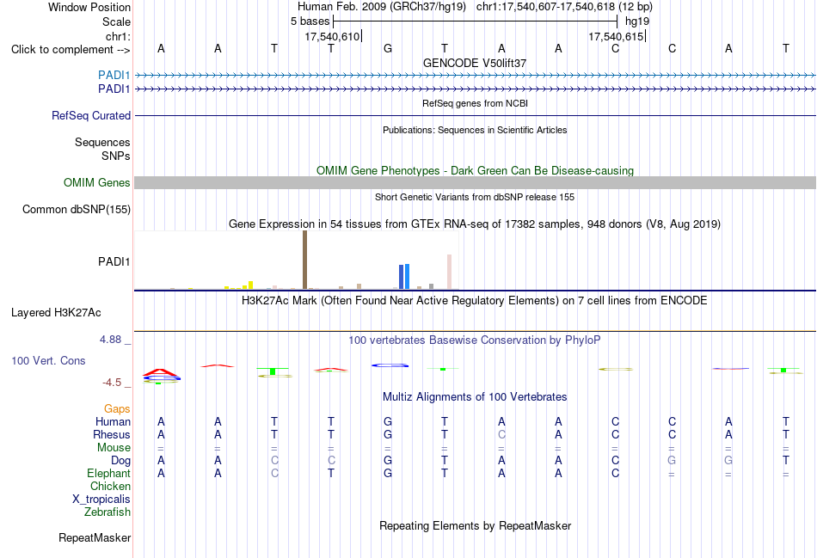The width and height of the screenshot is (817, 558).
Task: Click the Human species label
Action: 113,421
